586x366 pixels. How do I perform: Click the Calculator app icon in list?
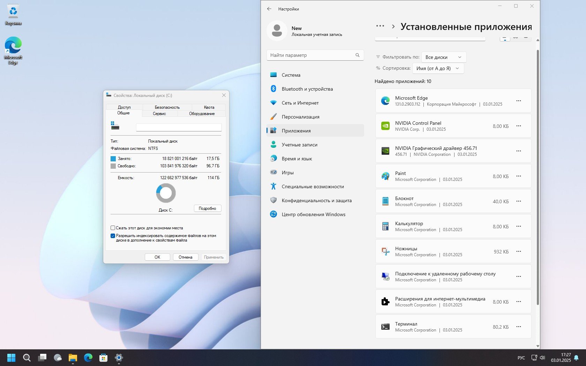(385, 226)
